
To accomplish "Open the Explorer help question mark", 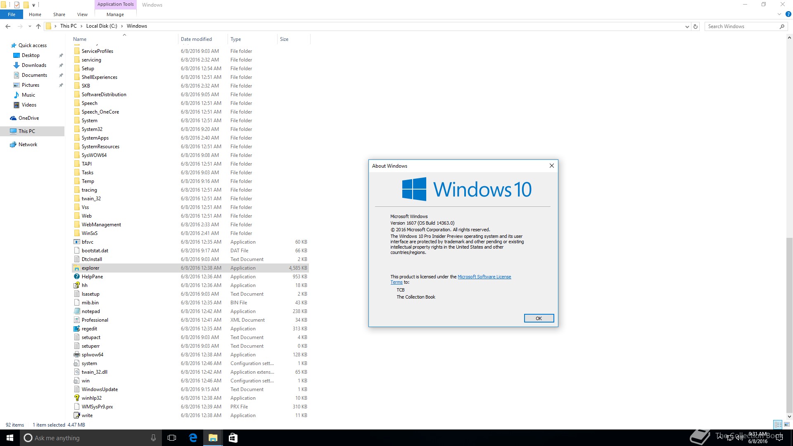I will (x=788, y=14).
